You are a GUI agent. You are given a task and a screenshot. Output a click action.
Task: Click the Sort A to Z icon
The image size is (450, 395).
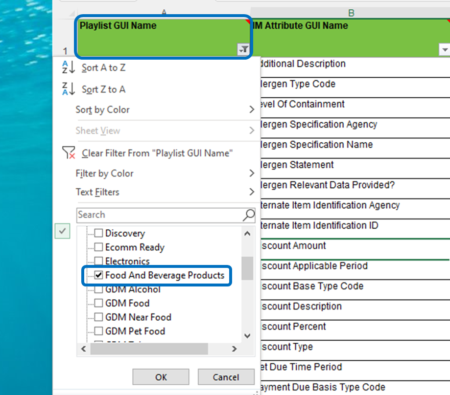68,67
